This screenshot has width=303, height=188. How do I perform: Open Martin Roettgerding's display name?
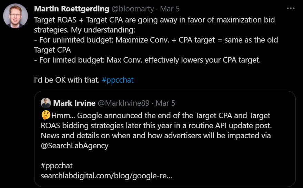coord(72,9)
